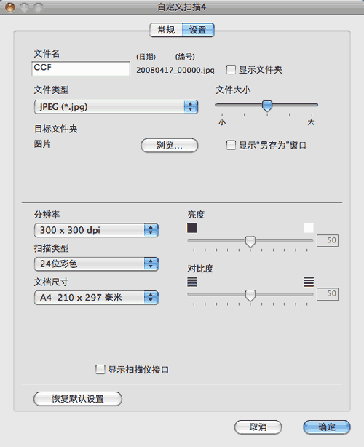Expand the 300 x 300 dpi resolution dropdown
Image resolution: width=364 pixels, height=447 pixels.
tap(96, 230)
